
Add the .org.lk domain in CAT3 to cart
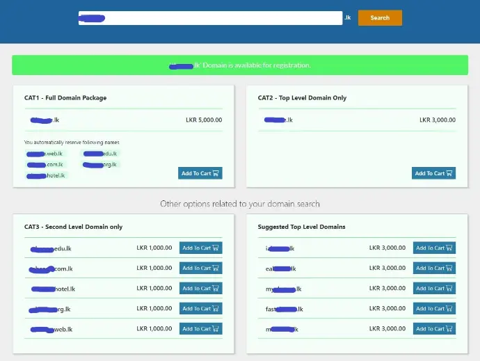pos(200,308)
